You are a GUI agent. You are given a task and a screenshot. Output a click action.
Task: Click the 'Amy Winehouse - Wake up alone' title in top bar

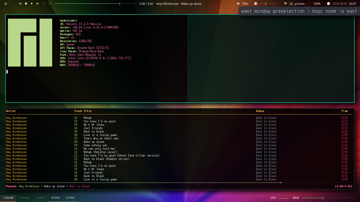(179, 4)
